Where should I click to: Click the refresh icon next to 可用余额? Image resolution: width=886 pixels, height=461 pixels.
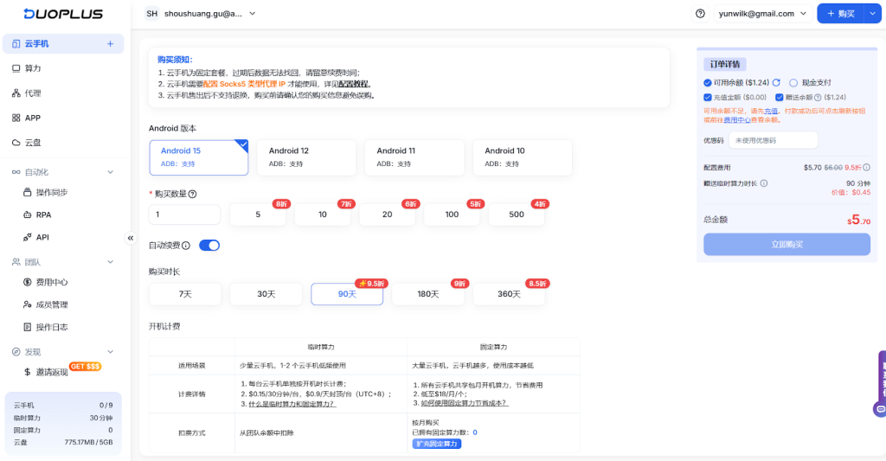tap(776, 82)
